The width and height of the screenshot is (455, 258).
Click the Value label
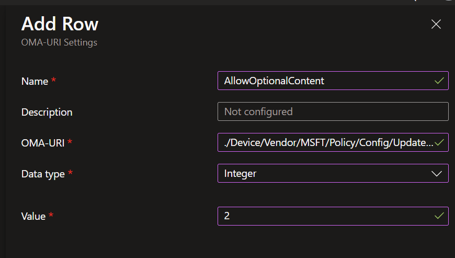[x=33, y=216]
